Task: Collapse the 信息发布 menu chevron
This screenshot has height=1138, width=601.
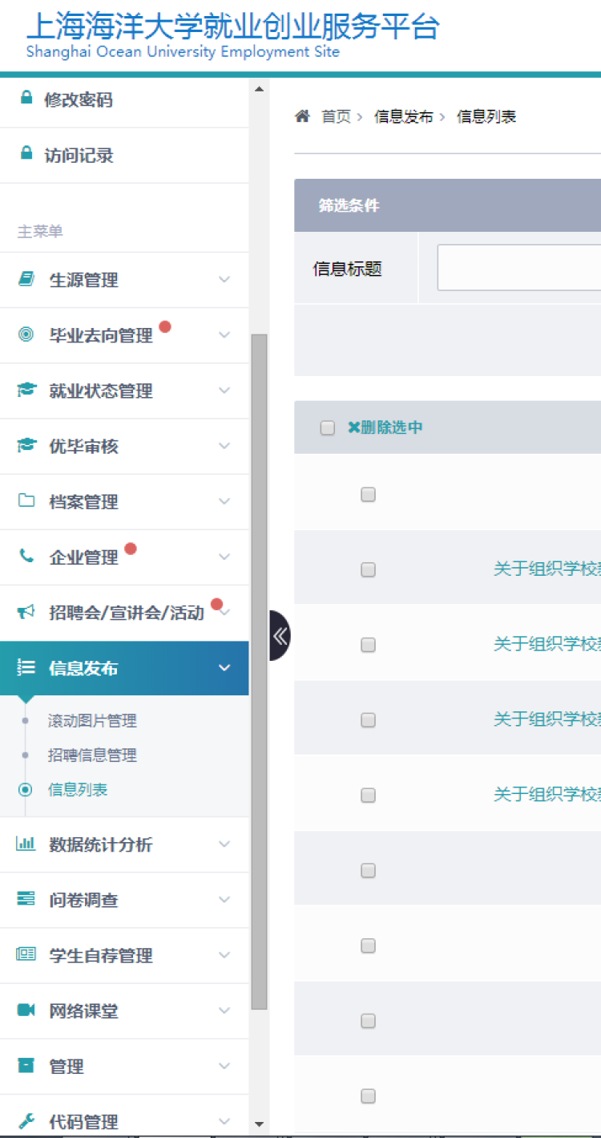Action: 224,668
